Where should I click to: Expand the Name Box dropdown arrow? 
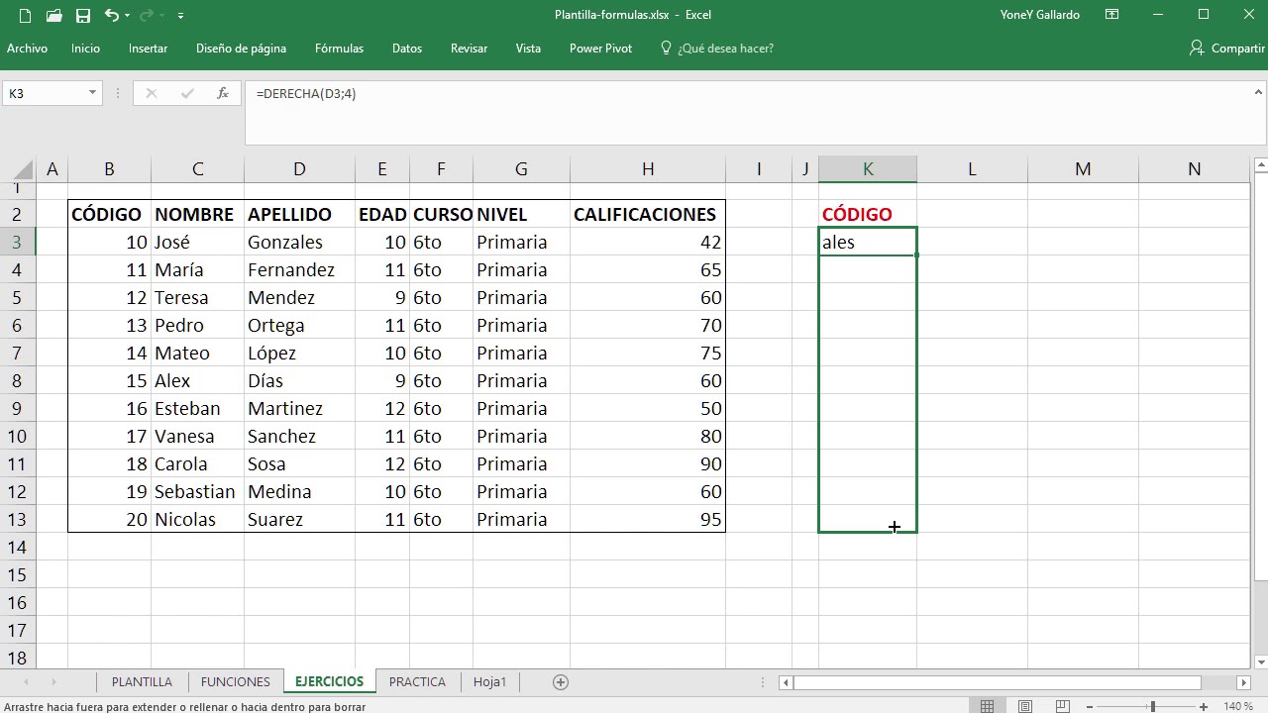coord(92,93)
